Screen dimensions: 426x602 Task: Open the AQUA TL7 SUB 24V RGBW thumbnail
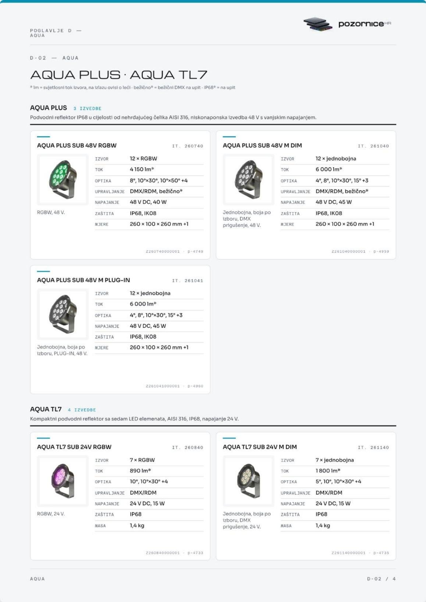click(x=63, y=481)
